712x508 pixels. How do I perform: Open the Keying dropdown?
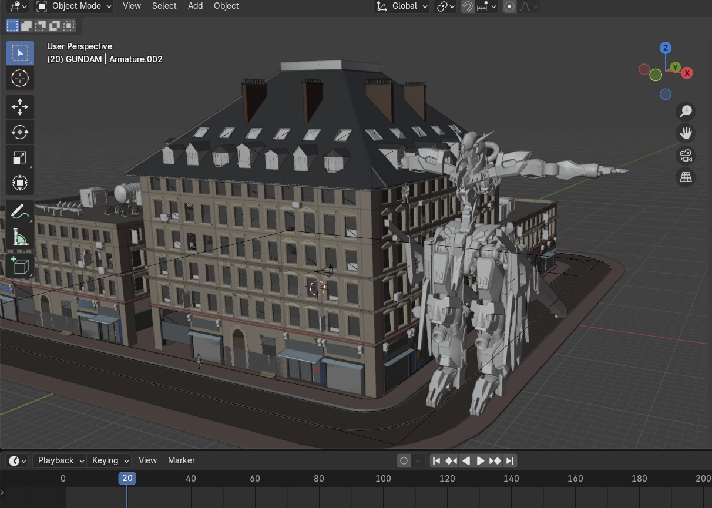click(x=109, y=461)
